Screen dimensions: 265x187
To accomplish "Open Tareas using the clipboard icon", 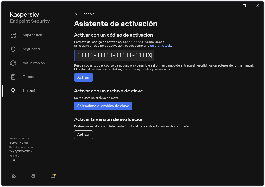I will [x=13, y=77].
